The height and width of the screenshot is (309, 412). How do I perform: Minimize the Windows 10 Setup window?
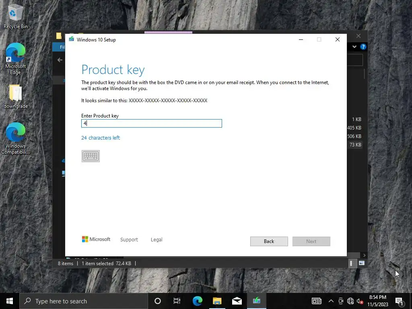click(x=301, y=39)
